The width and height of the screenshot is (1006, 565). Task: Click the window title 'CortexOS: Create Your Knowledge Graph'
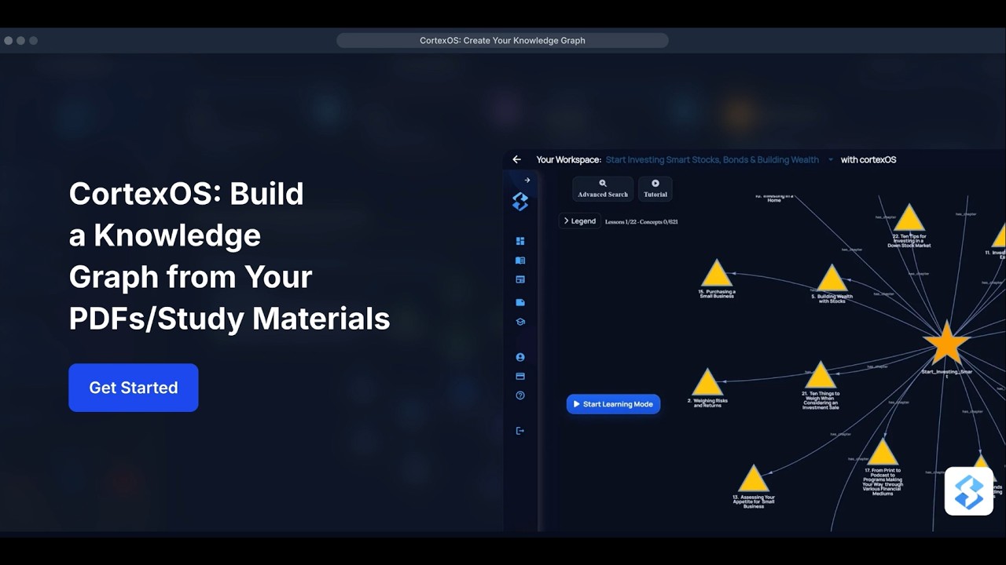(502, 40)
